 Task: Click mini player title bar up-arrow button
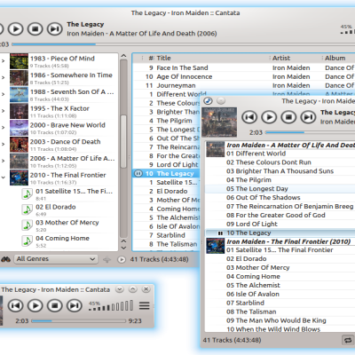133,289
